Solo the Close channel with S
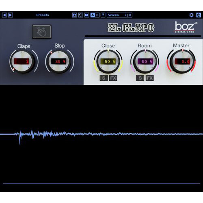 (x=104, y=78)
